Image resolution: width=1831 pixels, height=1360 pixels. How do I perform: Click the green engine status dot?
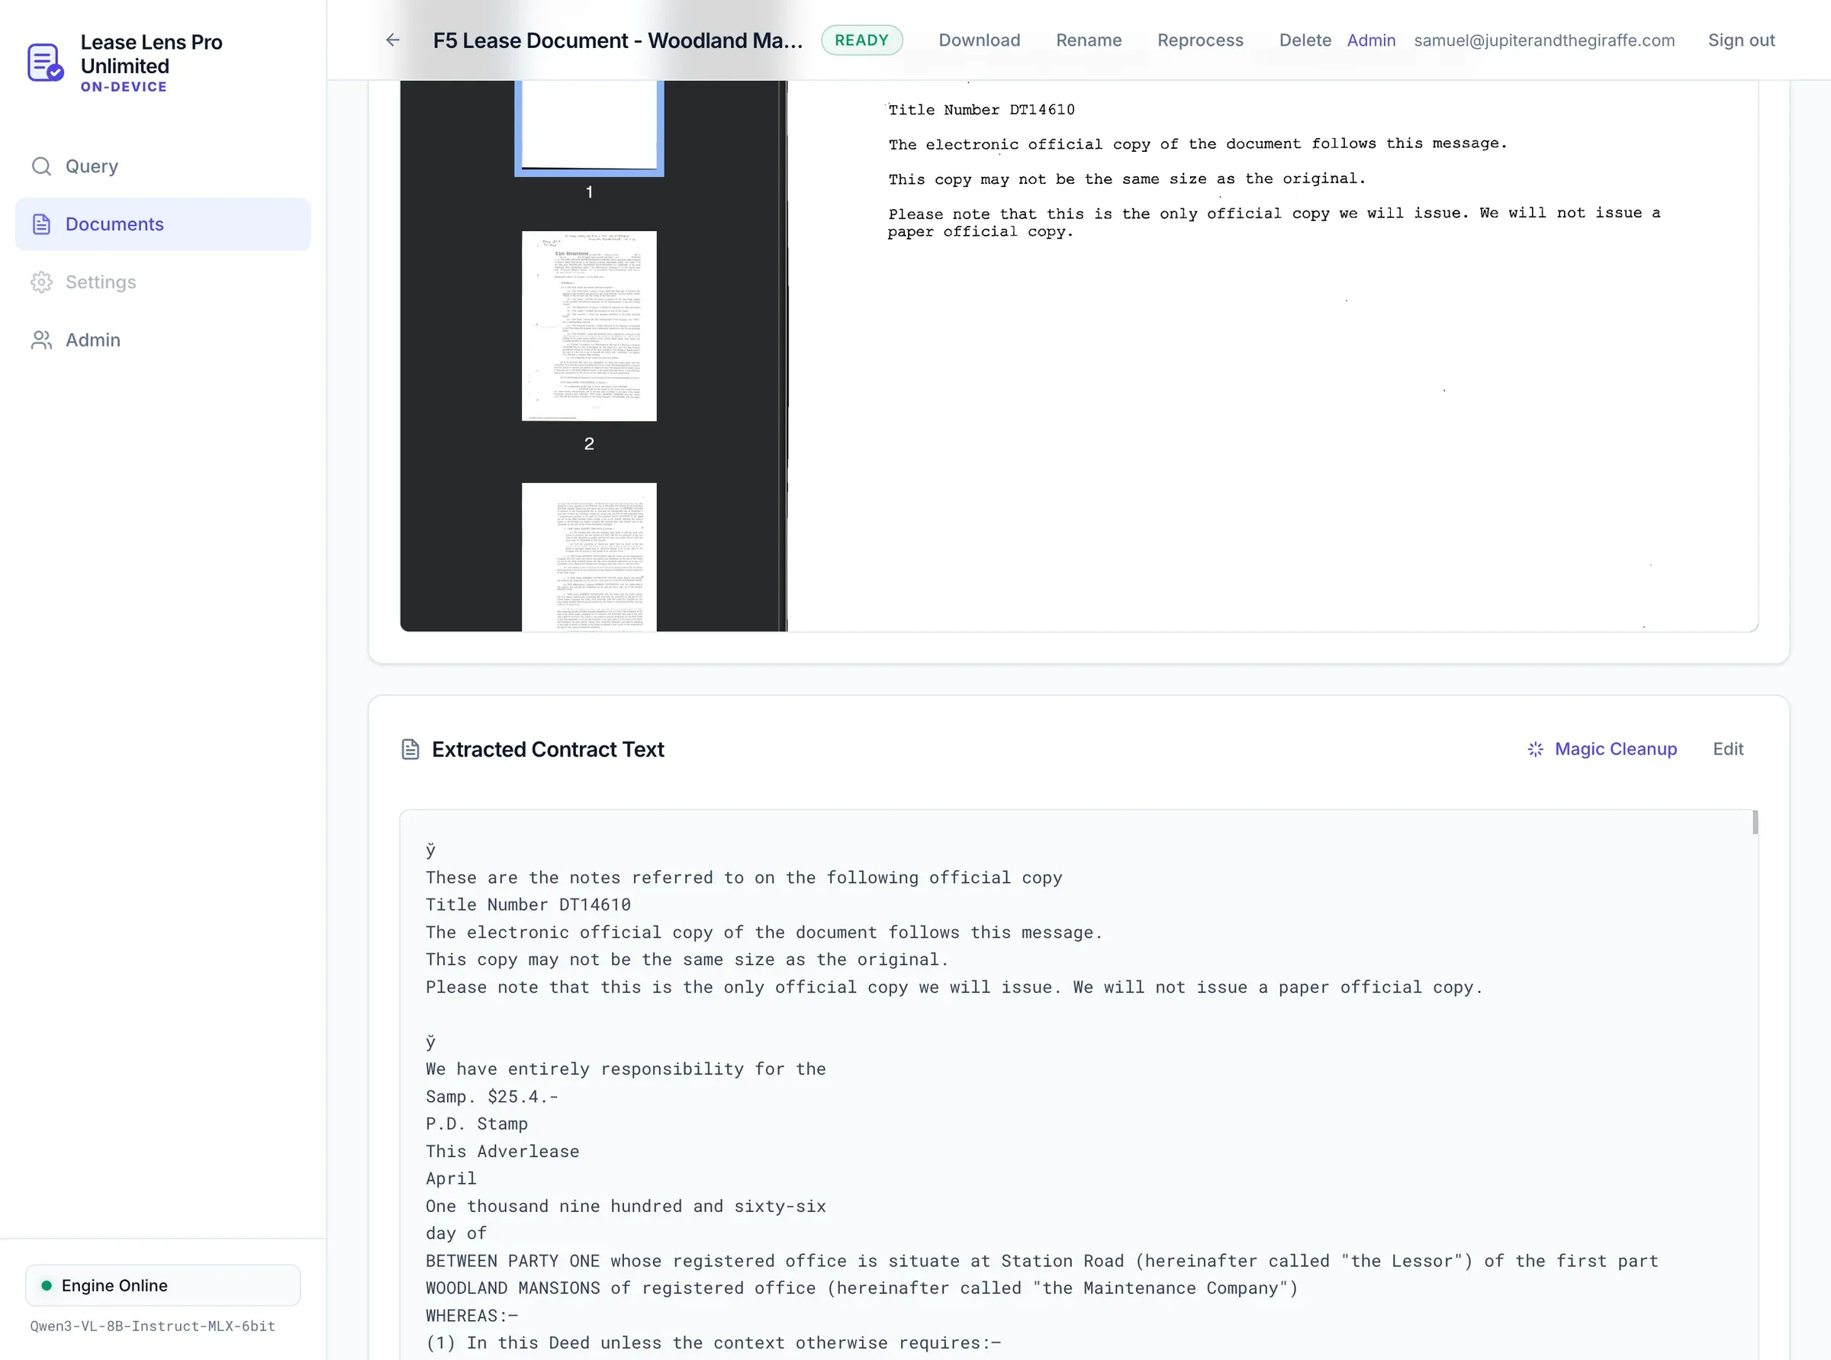[x=47, y=1285]
